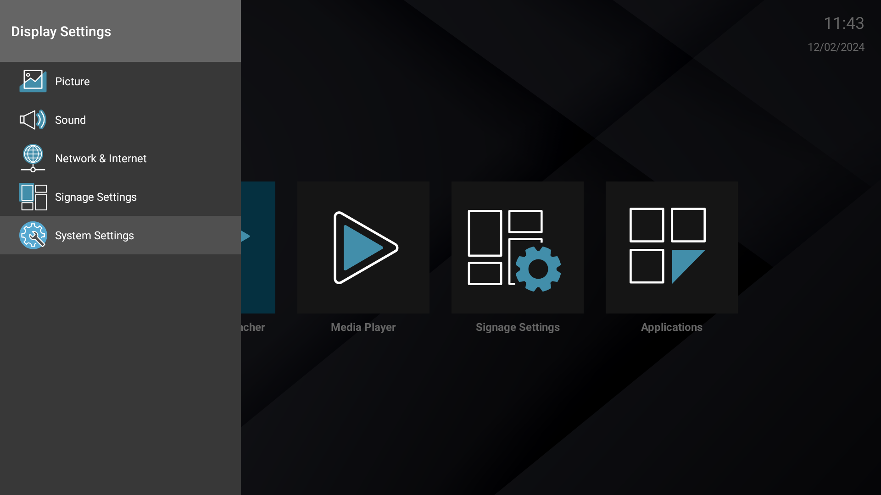Toggle Picture settings selection
Viewport: 881px width, 495px height.
pyautogui.click(x=120, y=81)
